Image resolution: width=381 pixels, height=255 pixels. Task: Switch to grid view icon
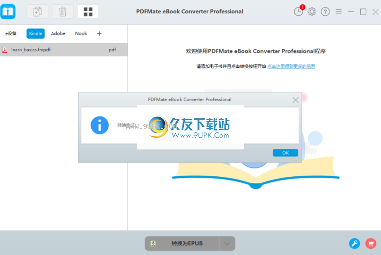pyautogui.click(x=88, y=11)
